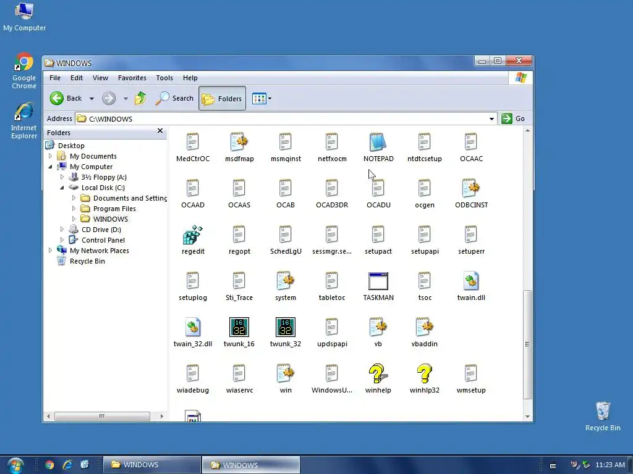
Task: Select Recycle Bin in folder tree
Action: coord(87,261)
